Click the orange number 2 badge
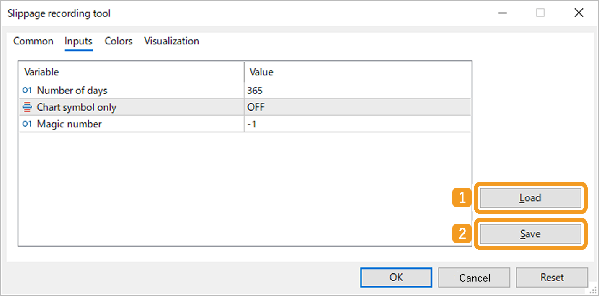Screen dimensions: 599x296 (x=462, y=234)
